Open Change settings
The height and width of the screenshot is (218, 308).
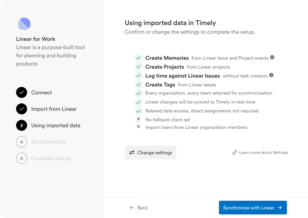[150, 152]
